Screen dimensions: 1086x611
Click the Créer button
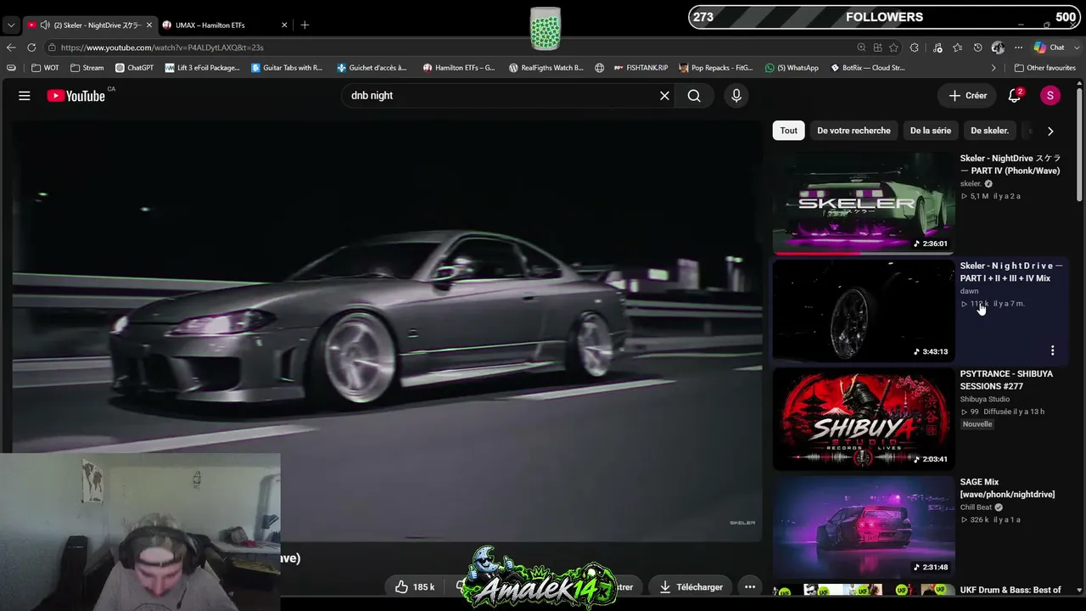[967, 96]
